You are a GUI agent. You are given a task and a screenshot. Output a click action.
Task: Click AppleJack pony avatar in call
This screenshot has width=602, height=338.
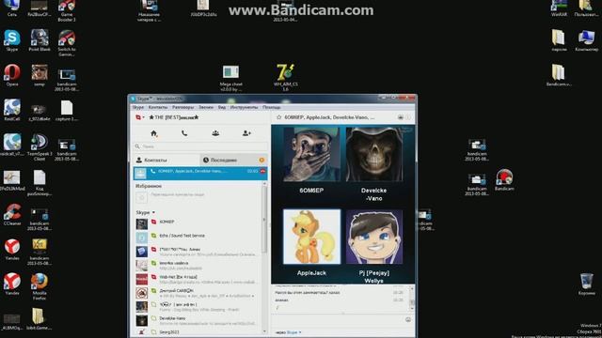pyautogui.click(x=311, y=237)
